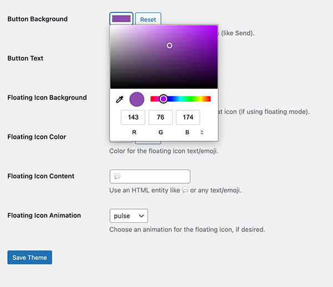
Task: Click the Floating Icon Content text field
Action: coord(150,176)
